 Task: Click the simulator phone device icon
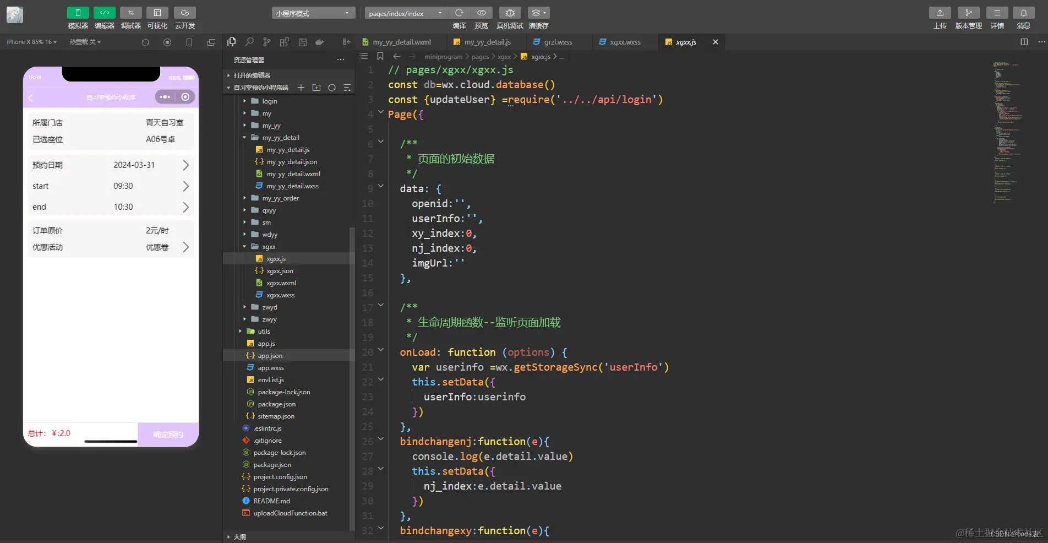tap(189, 42)
